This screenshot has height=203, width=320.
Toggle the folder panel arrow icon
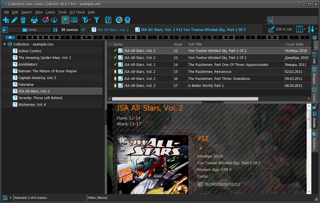5,30
